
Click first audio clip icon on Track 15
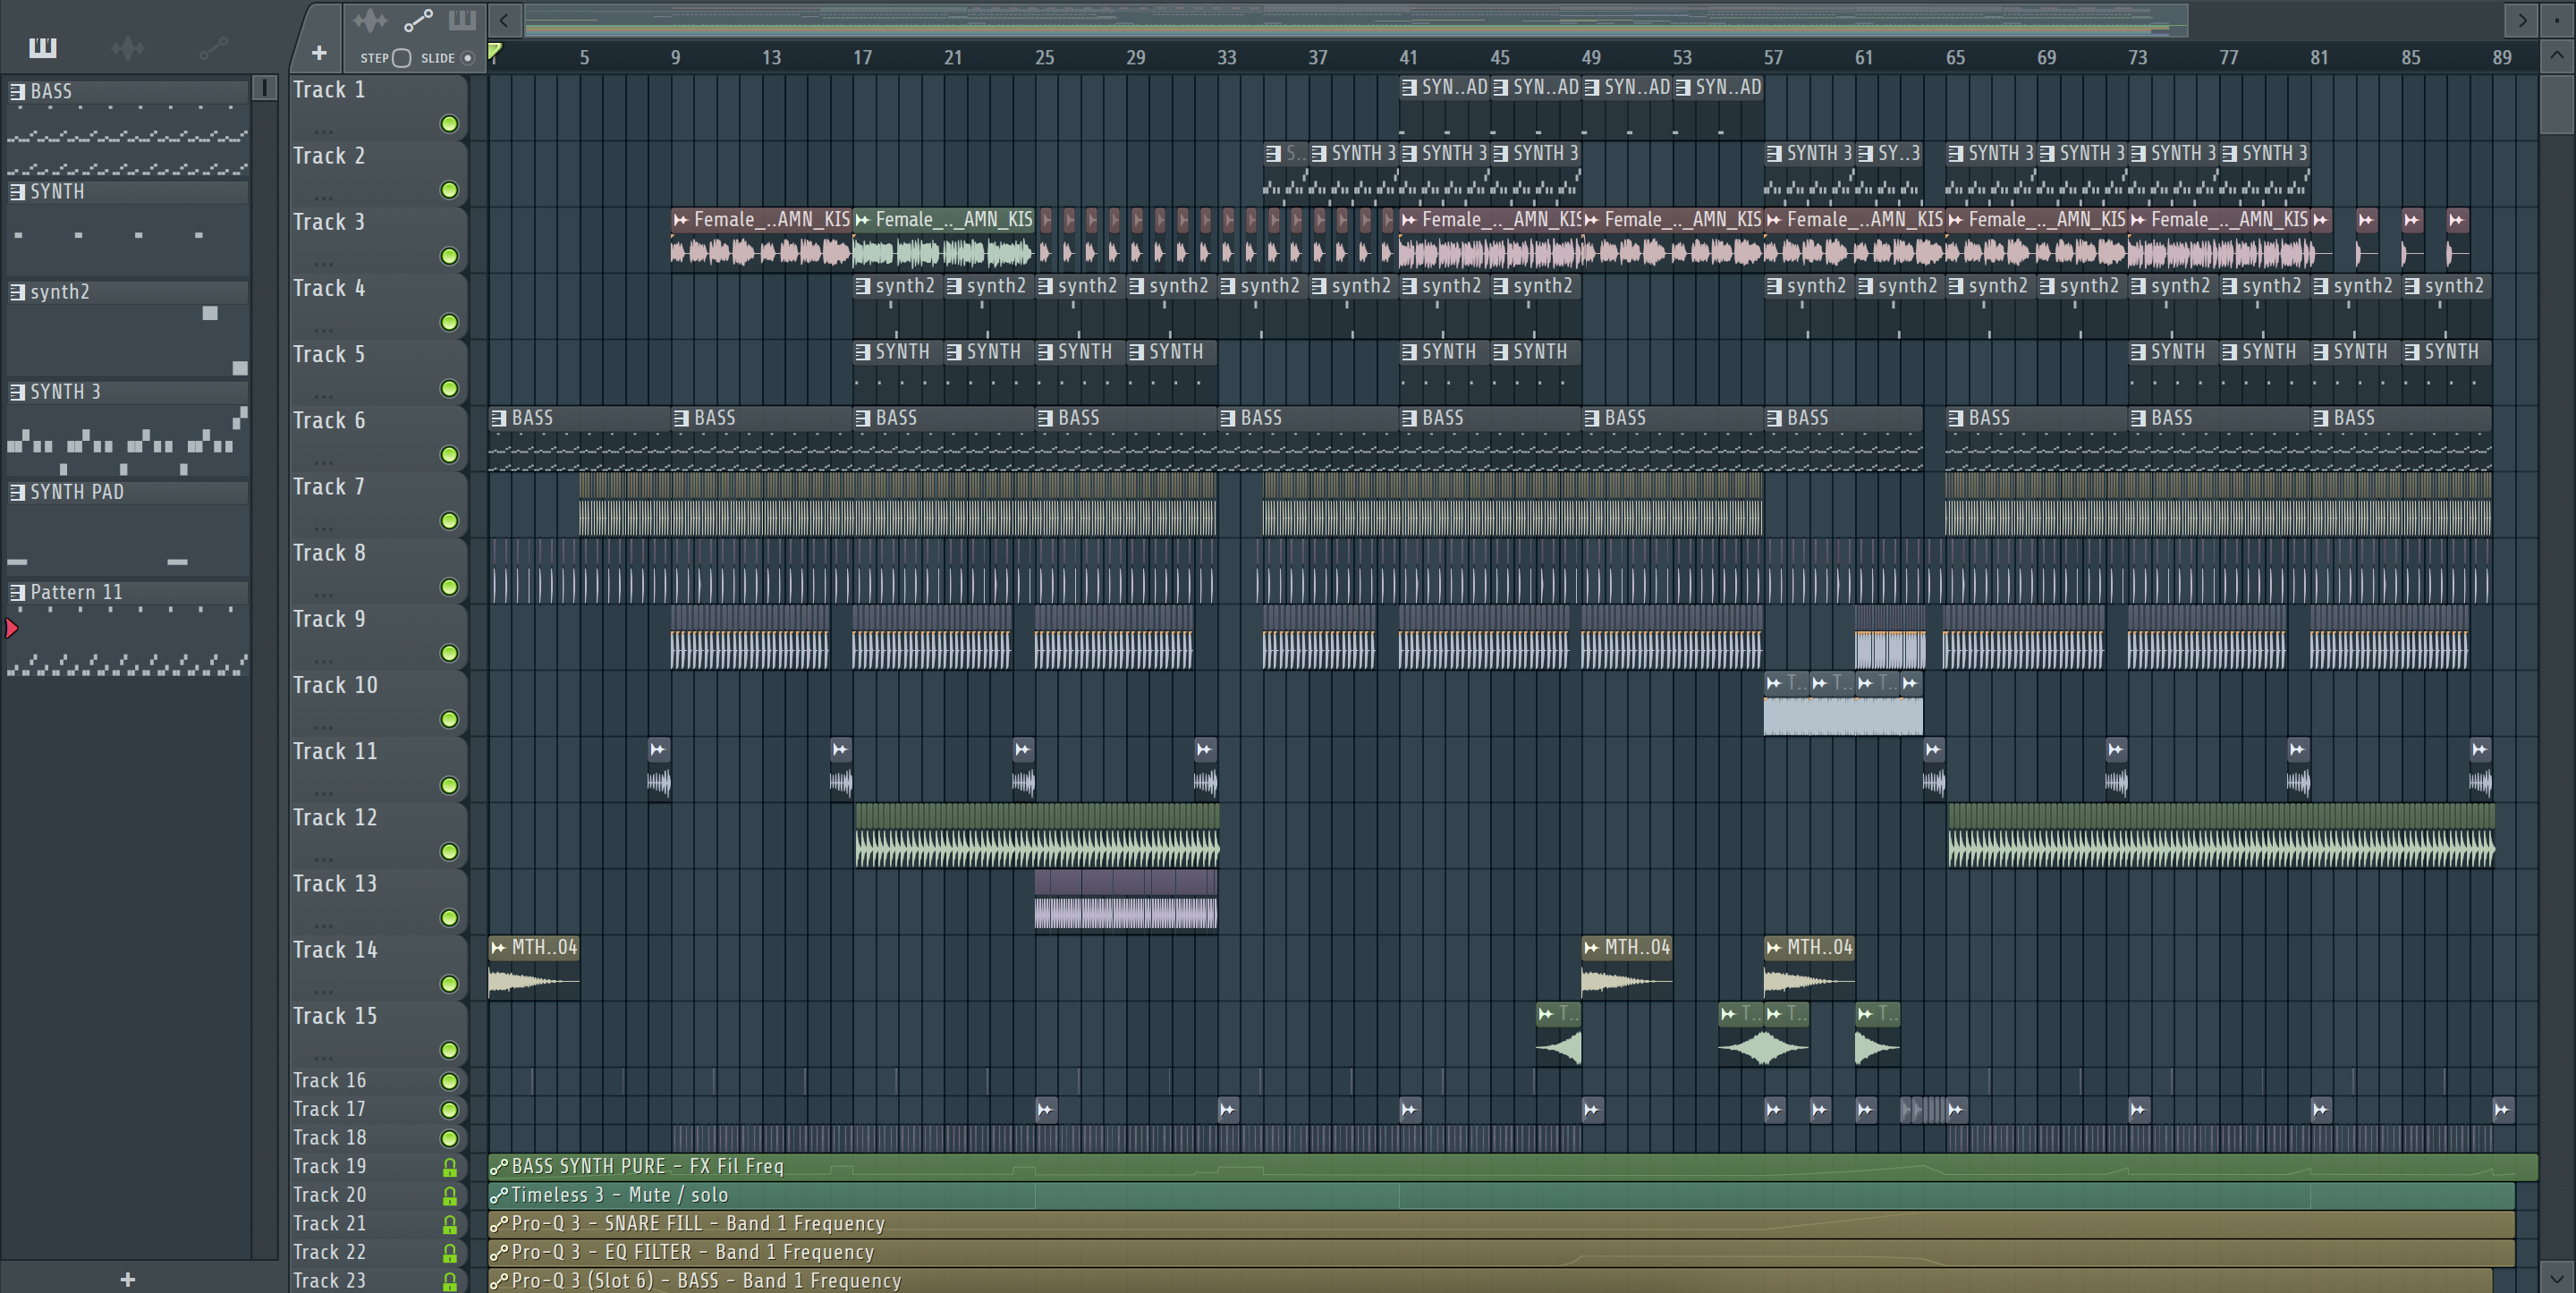point(1546,1014)
